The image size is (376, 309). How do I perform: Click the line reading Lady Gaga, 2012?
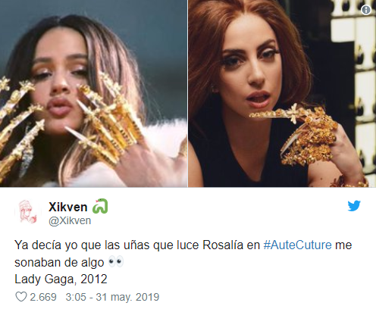tap(61, 279)
